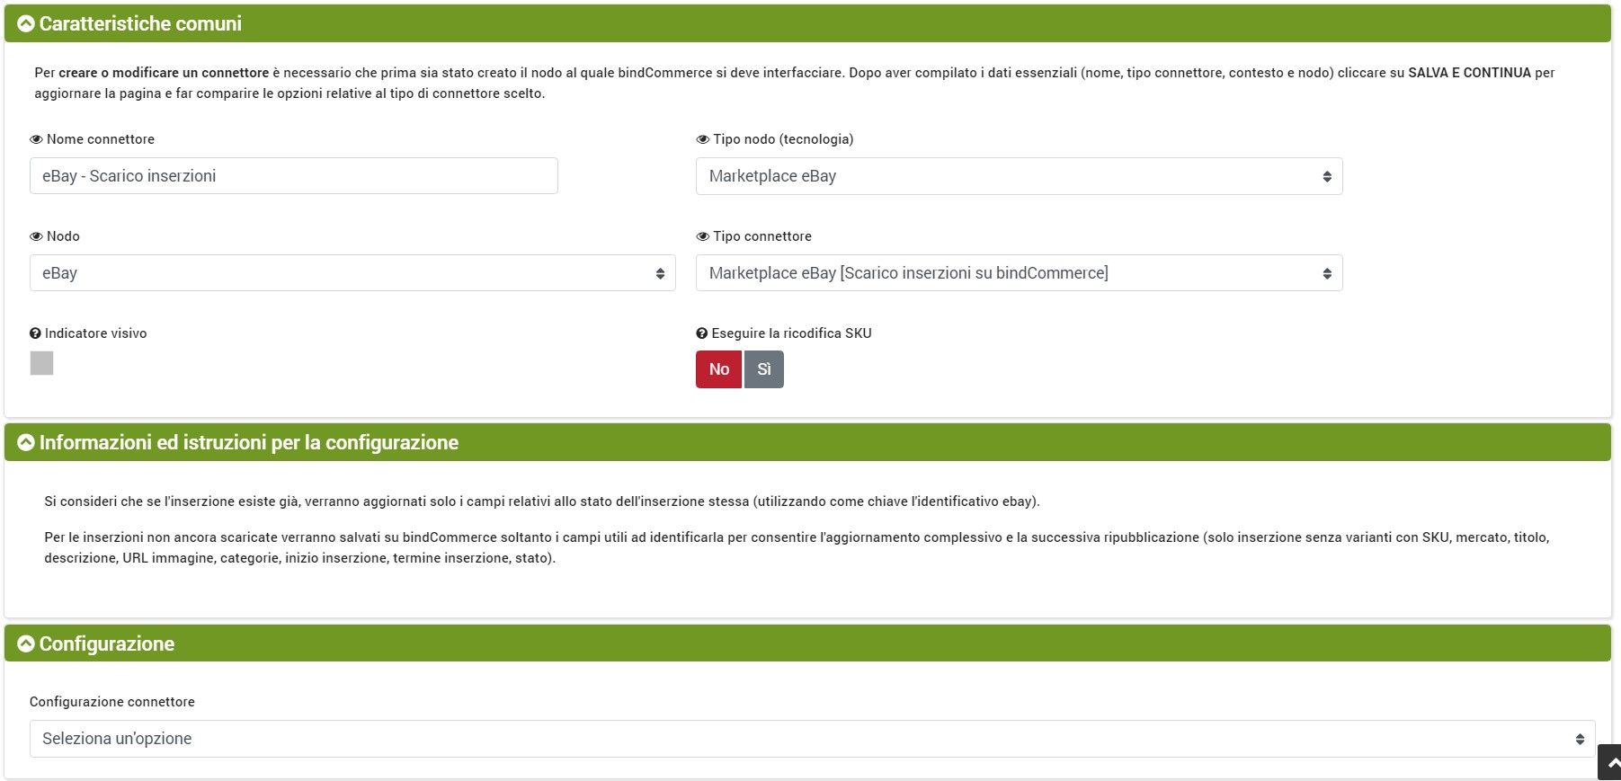This screenshot has width=1621, height=781.
Task: Click the Caratteristiche comuni header title
Action: pos(140,24)
